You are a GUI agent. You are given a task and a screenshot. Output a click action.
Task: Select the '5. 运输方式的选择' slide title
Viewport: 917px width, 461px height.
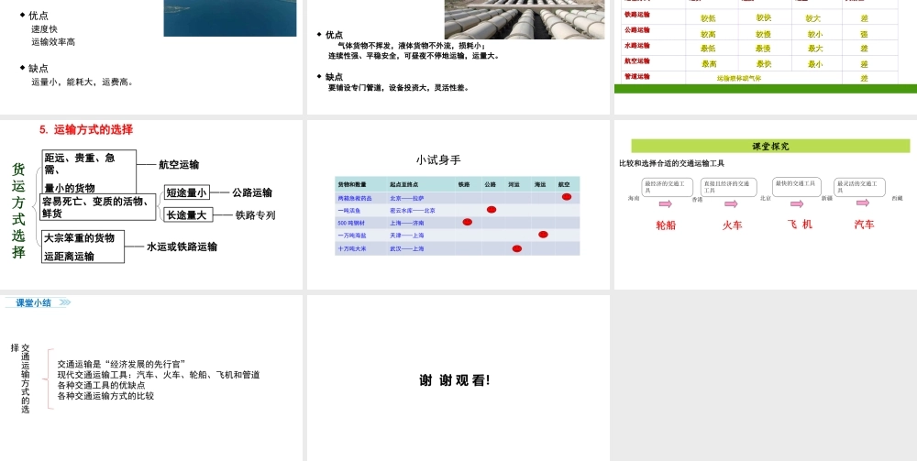[x=86, y=130]
